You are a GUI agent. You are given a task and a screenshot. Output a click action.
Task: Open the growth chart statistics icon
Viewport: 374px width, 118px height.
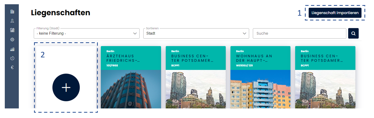(12, 49)
